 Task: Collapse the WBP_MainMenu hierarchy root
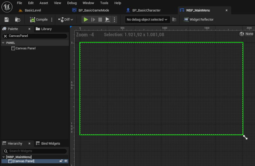click(x=3, y=157)
